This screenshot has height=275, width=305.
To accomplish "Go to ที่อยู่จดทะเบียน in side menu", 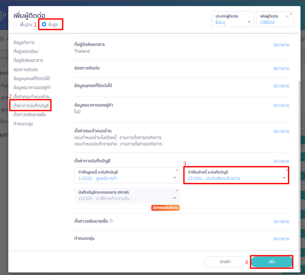I will [26, 51].
